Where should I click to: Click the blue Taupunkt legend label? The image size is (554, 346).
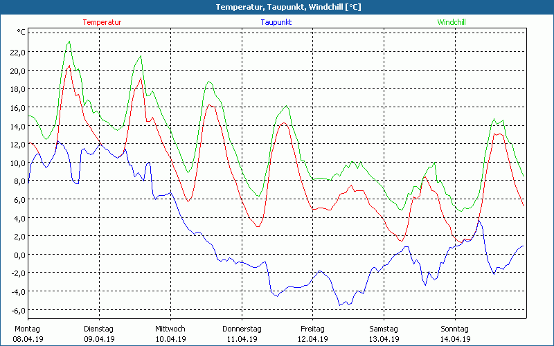(x=276, y=22)
